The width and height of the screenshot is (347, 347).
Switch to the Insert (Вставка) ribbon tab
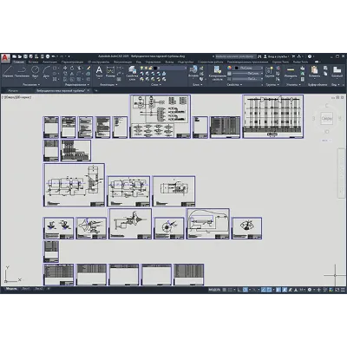(33, 62)
